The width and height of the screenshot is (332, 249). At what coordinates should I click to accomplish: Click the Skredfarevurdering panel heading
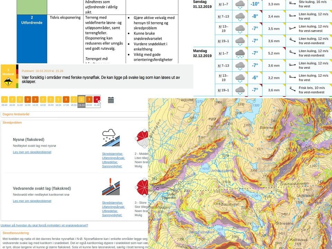16,233
